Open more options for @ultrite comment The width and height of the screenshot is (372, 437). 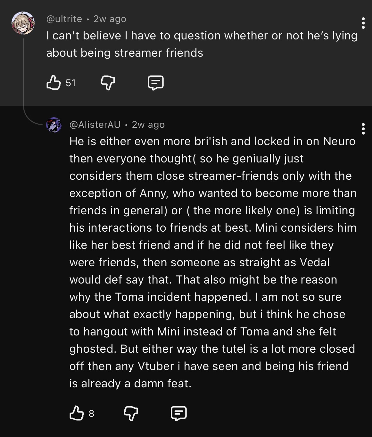click(x=363, y=23)
